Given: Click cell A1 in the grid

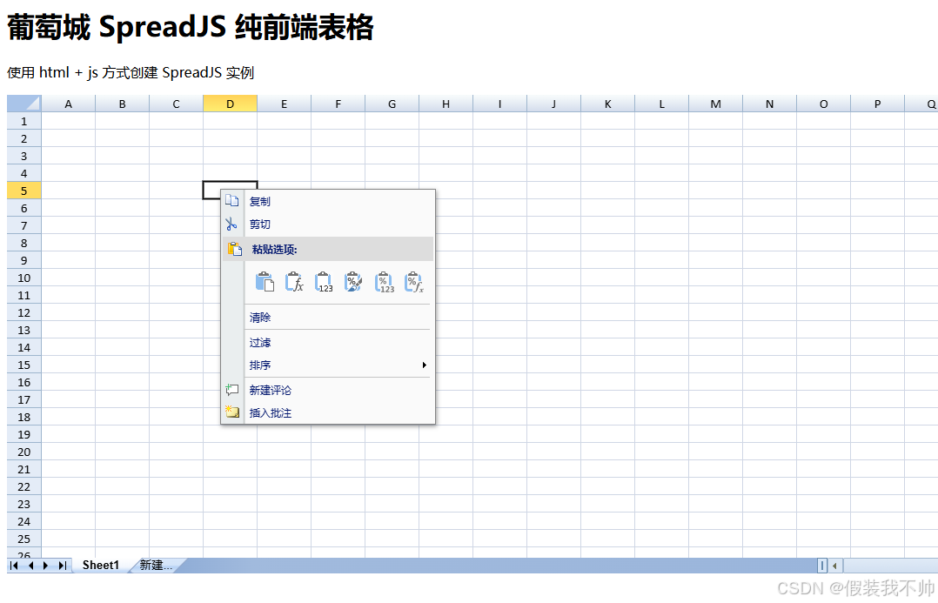Looking at the screenshot, I should pyautogui.click(x=68, y=122).
